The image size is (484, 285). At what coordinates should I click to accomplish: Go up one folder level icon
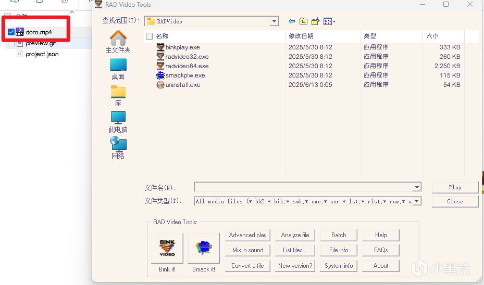pos(303,21)
